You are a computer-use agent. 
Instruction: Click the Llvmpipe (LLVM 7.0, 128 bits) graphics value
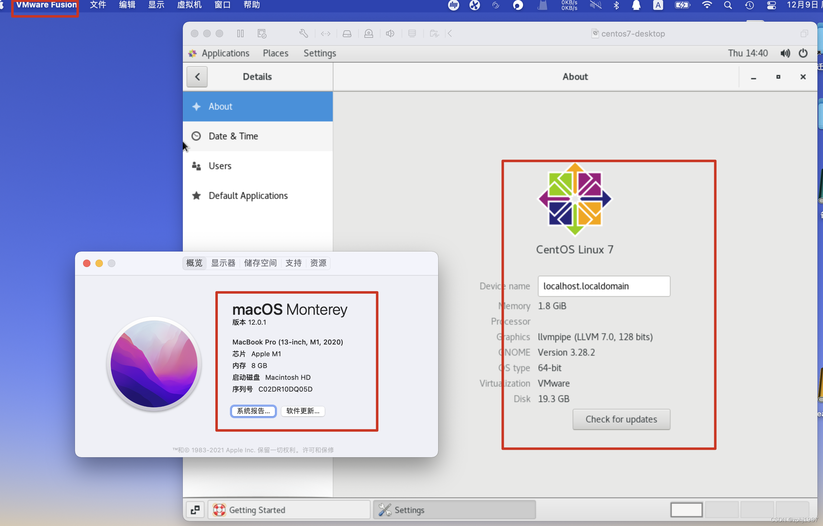[595, 337]
